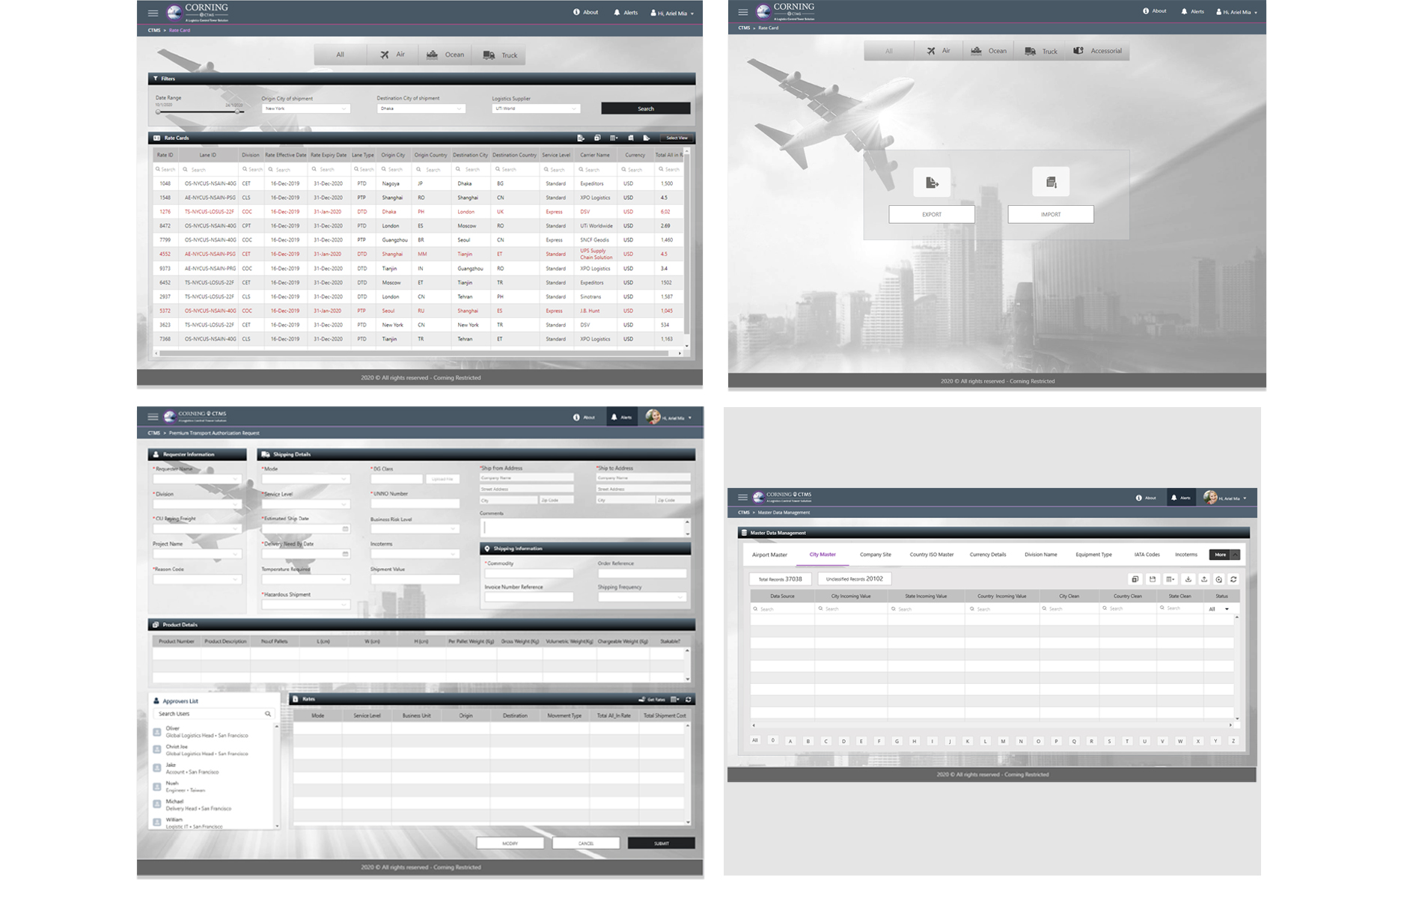Open Logistics Supplier dropdown showing UTi World
The image size is (1422, 898).
pyautogui.click(x=536, y=109)
